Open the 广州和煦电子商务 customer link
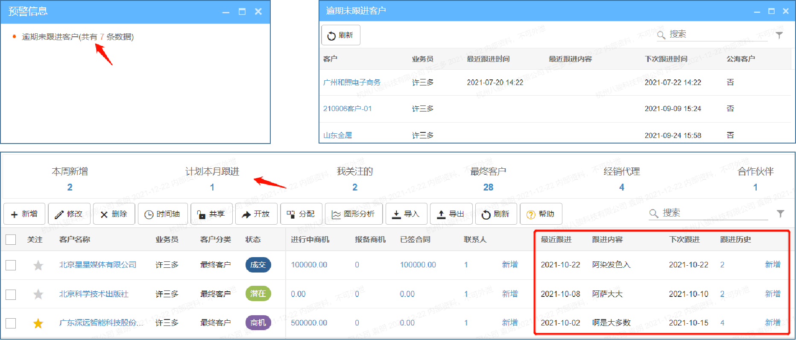The width and height of the screenshot is (796, 340). click(351, 82)
